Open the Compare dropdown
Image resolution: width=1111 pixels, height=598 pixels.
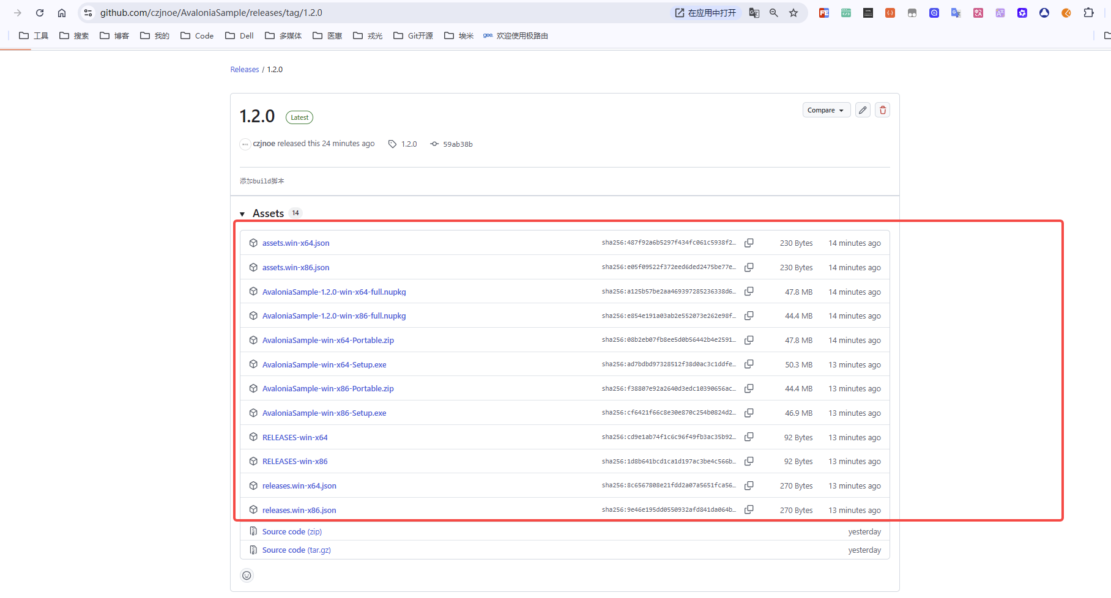point(826,110)
